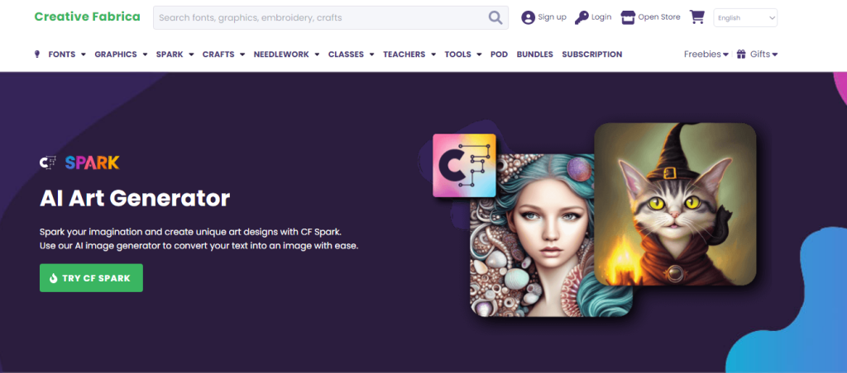The image size is (847, 373).
Task: Go to the BUNDLES page
Action: pyautogui.click(x=535, y=54)
